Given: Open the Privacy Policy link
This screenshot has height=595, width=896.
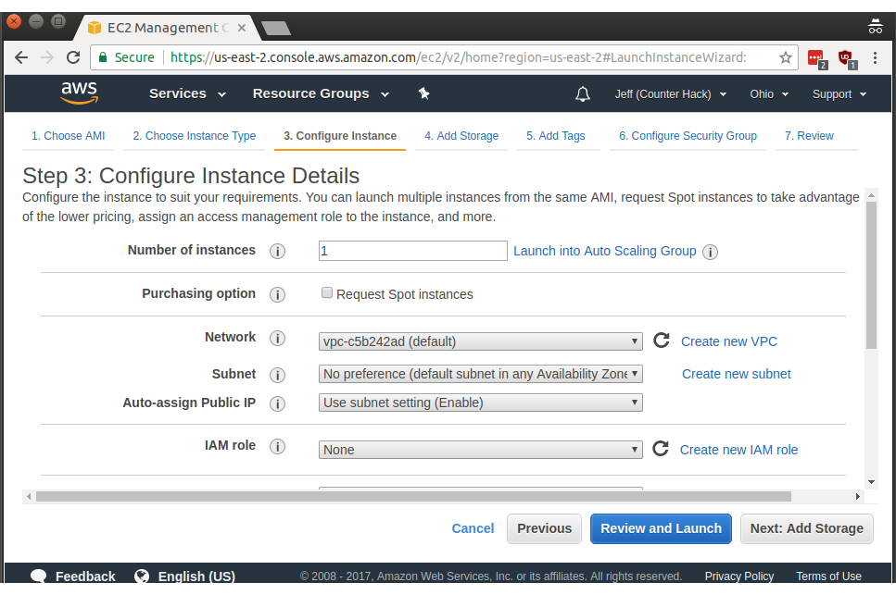Looking at the screenshot, I should pyautogui.click(x=738, y=576).
